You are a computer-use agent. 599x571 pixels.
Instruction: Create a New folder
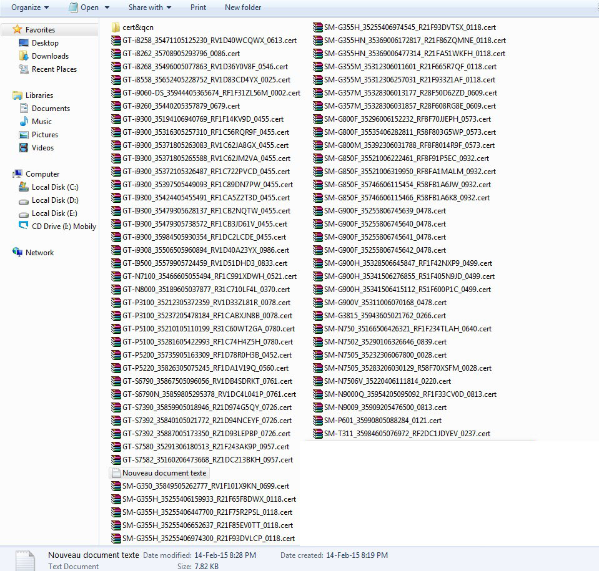coord(243,7)
